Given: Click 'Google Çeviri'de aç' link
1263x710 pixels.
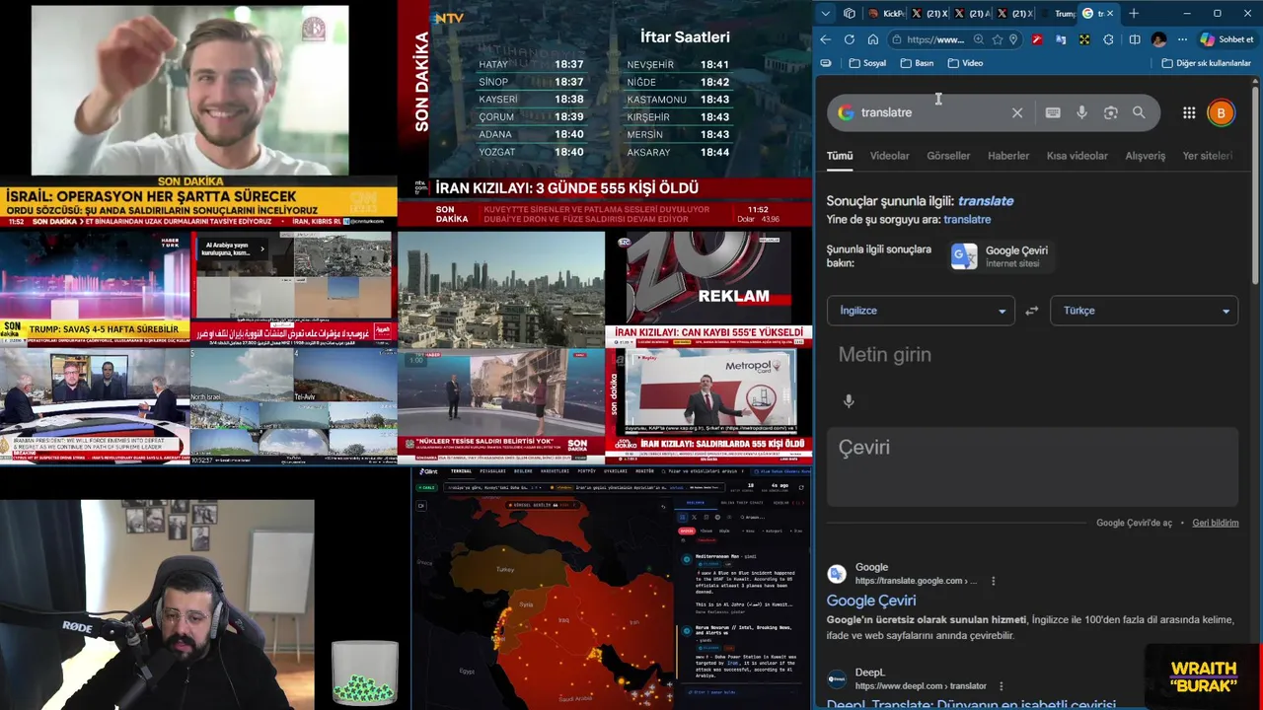Looking at the screenshot, I should point(1134,523).
